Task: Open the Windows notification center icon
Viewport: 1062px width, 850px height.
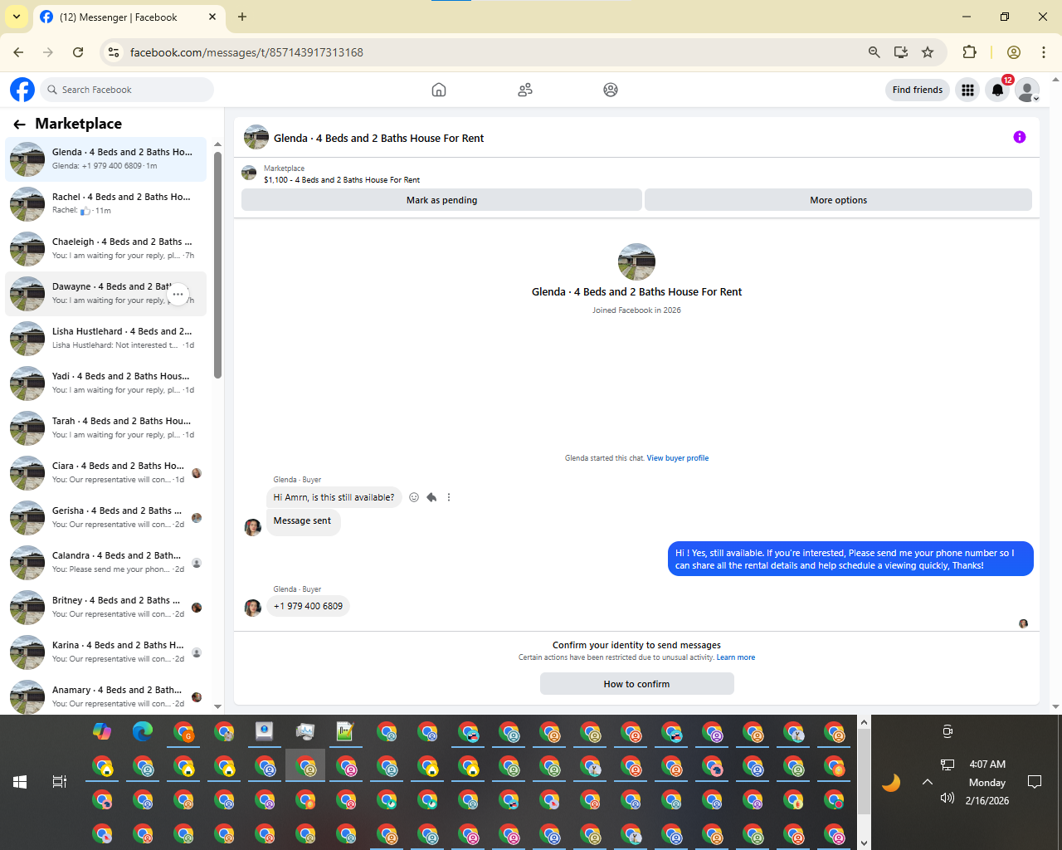Action: 1035,782
